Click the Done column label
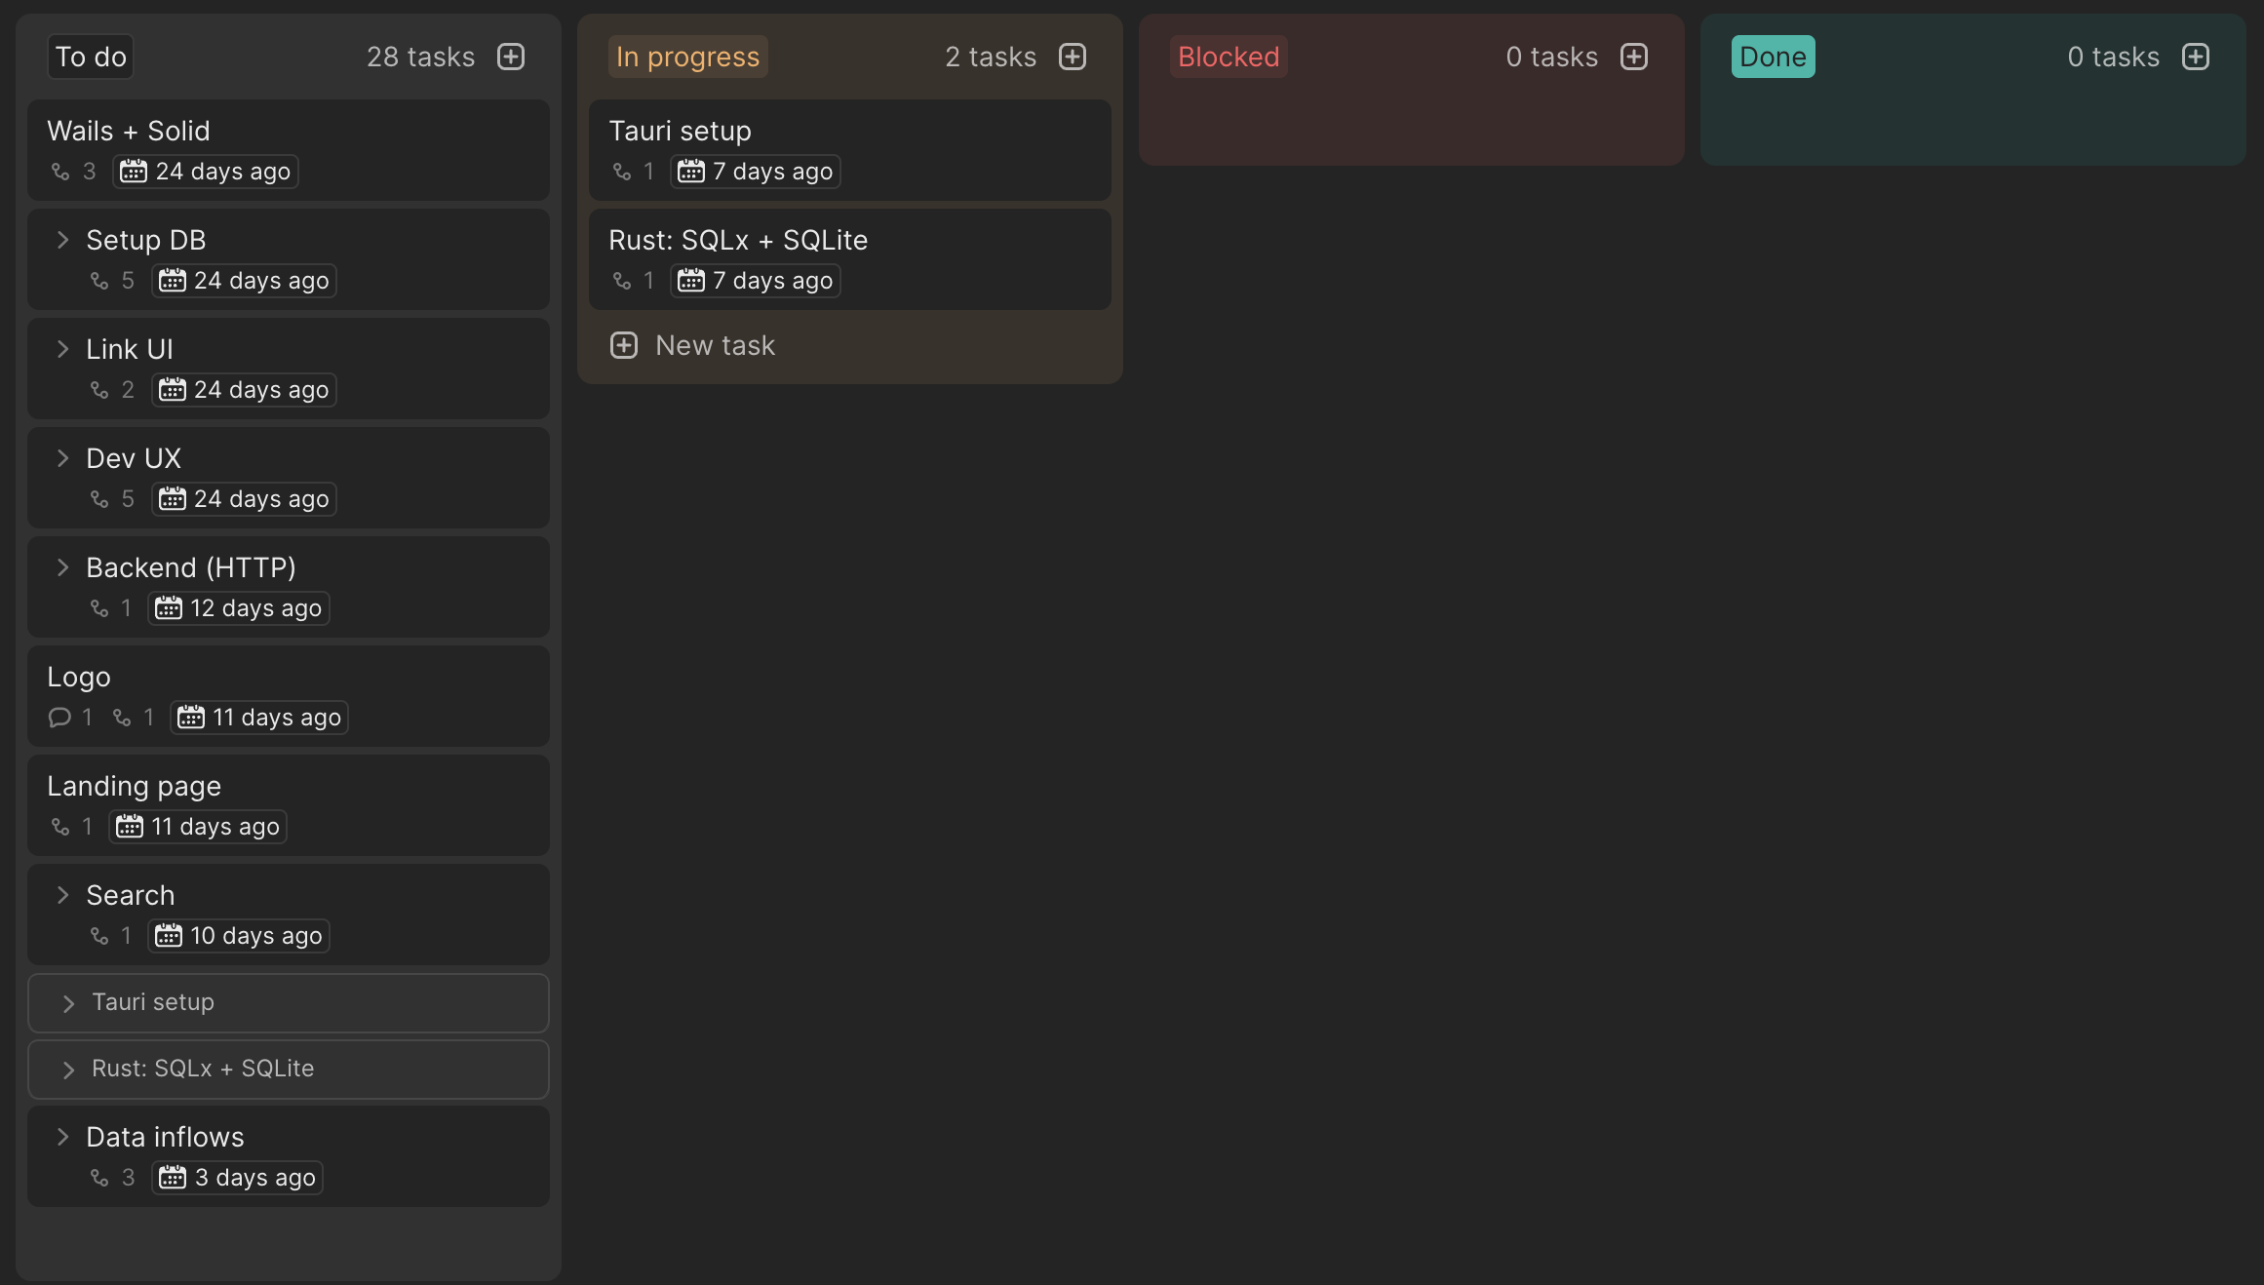2264x1285 pixels. 1772,57
